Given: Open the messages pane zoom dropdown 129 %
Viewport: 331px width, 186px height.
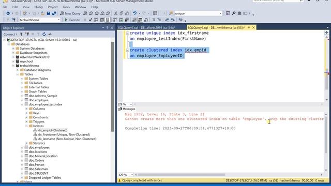Looking at the screenshot, I should tap(132, 175).
